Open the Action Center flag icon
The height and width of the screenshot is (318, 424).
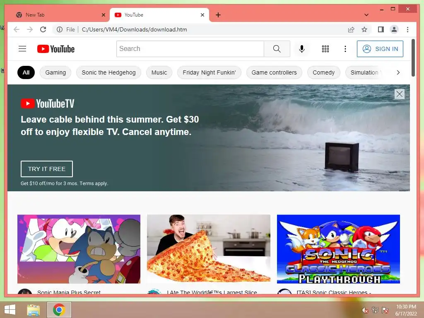click(385, 310)
